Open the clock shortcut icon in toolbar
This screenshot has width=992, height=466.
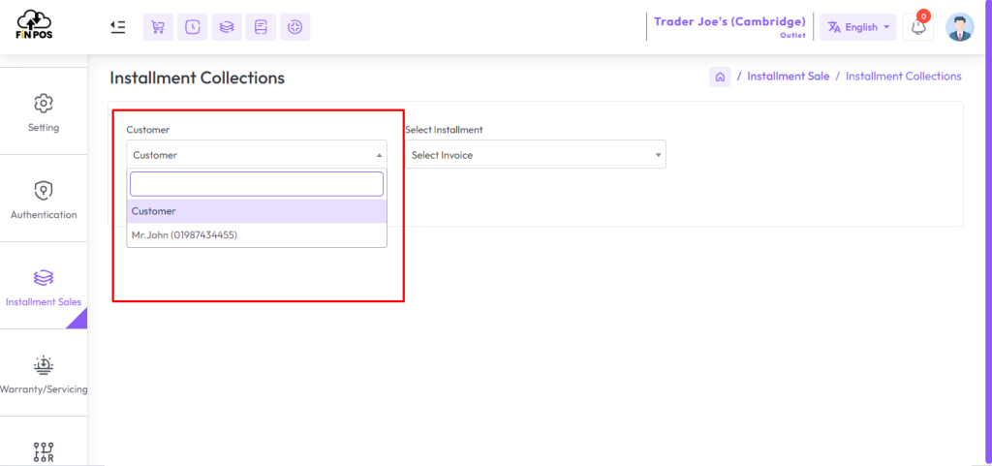pos(193,27)
